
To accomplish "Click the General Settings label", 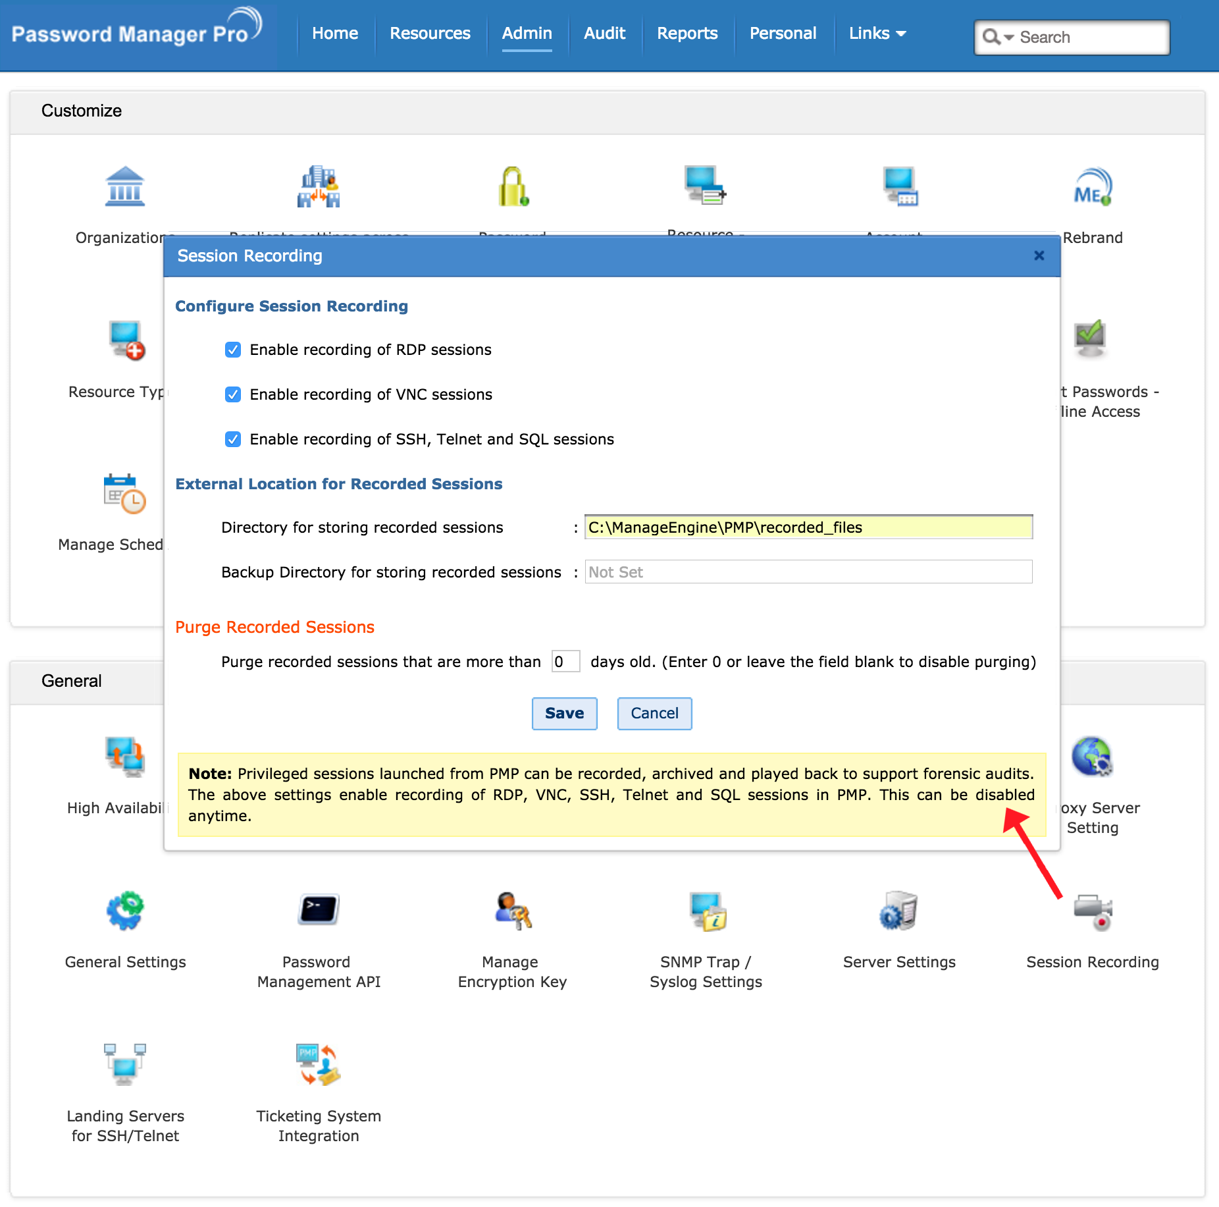I will 125,962.
